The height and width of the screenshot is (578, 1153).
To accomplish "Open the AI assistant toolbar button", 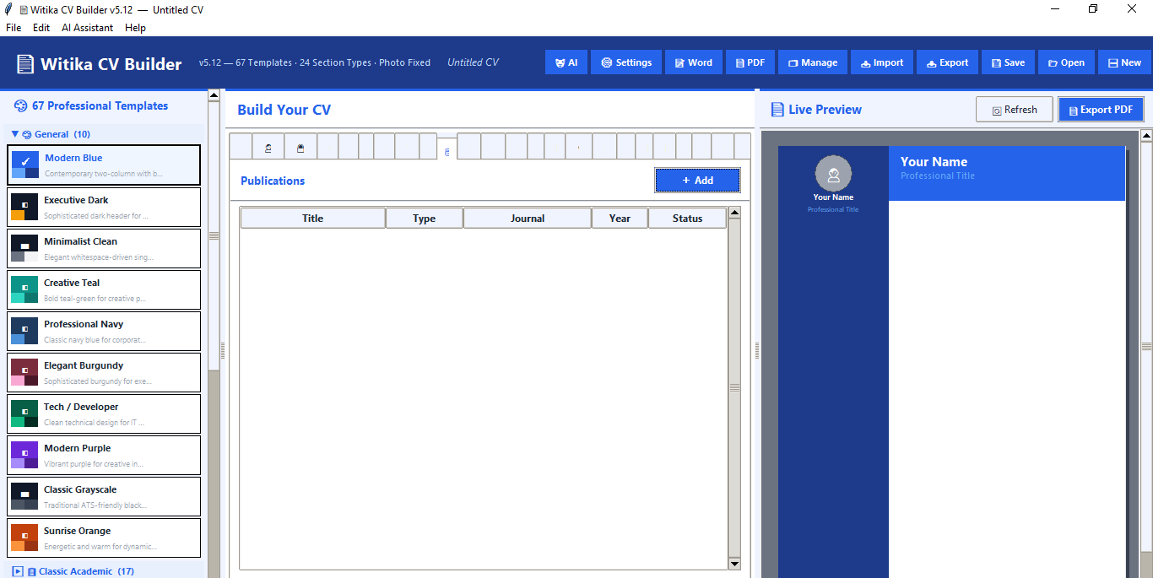I will tap(566, 62).
